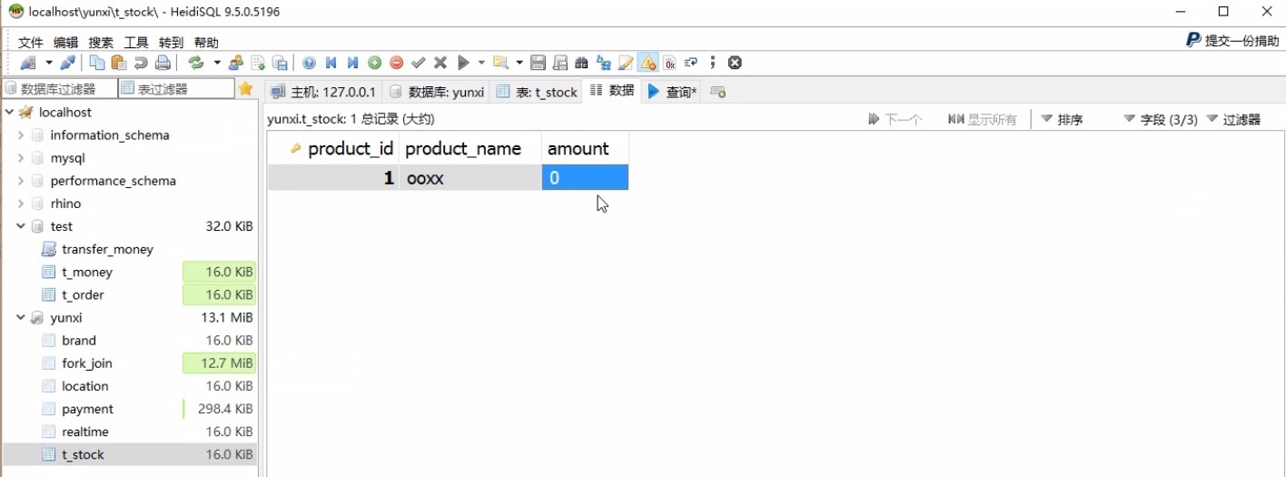Switch to 主机: 127.0.0.1 tab
1286x477 pixels.
(324, 92)
